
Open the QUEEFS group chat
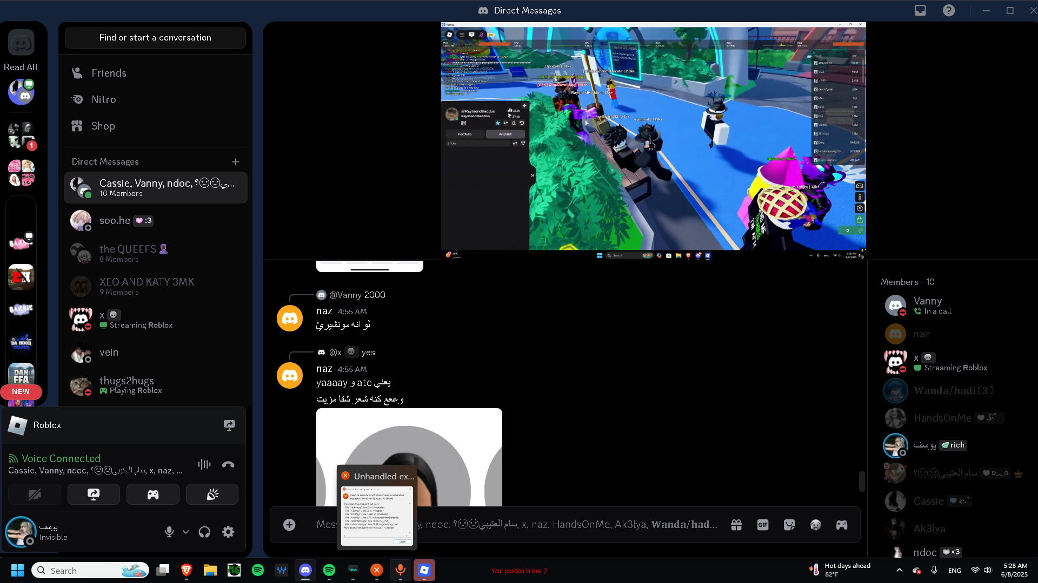(155, 254)
